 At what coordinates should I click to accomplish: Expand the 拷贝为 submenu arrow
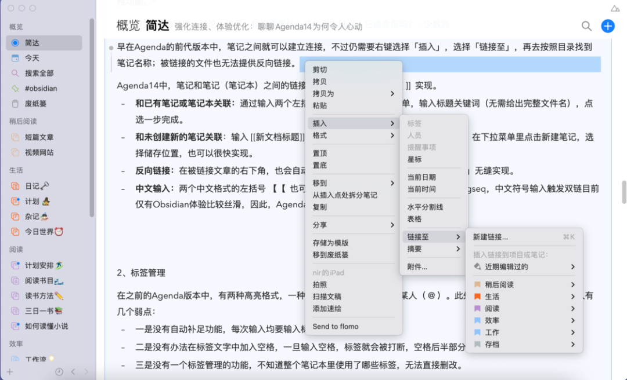(392, 93)
